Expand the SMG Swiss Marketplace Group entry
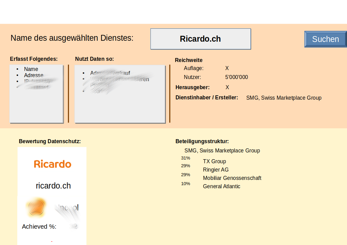 pyautogui.click(x=222, y=151)
